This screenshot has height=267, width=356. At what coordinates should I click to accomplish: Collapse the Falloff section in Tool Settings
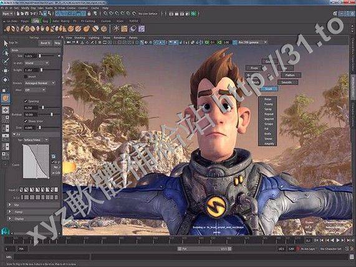click(14, 135)
